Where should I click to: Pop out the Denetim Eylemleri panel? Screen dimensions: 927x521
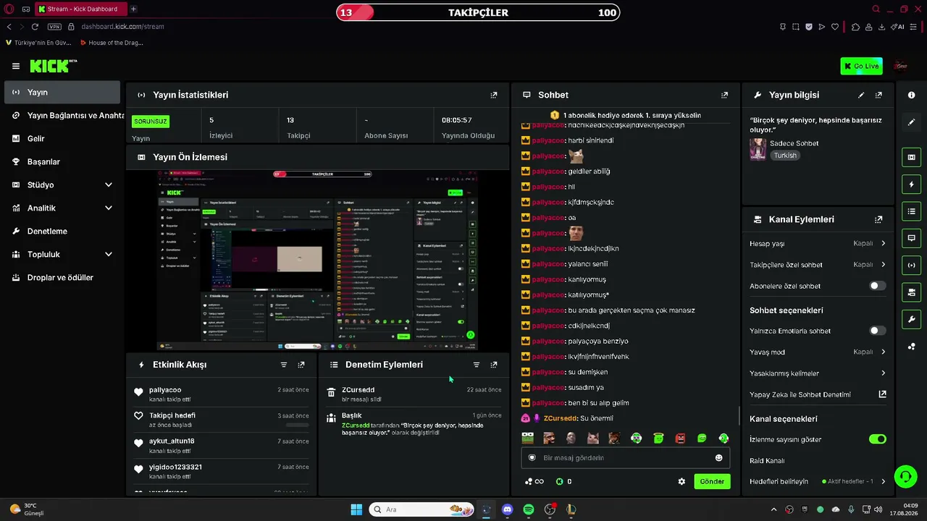(494, 365)
